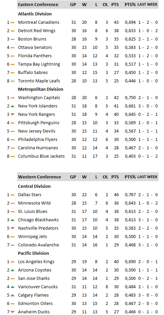
Task: Click LAST WEEK header in Western table
Action: point(147,177)
